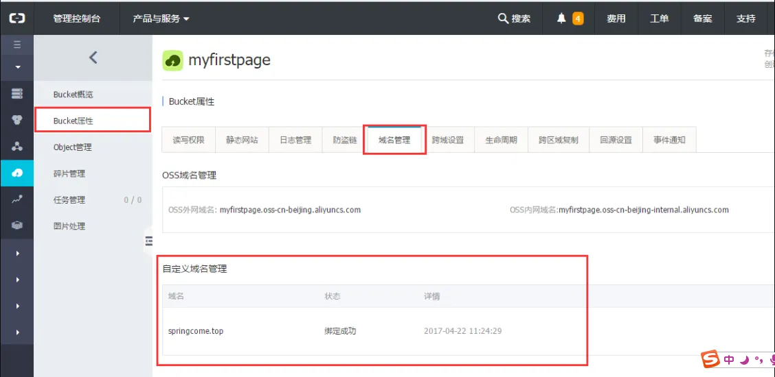The image size is (775, 377).
Task: Toggle the 中 Chinese mode indicator in the IME bar
Action: coord(728,361)
